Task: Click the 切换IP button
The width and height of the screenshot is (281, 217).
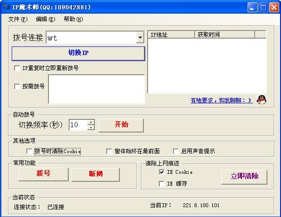Action: click(78, 54)
